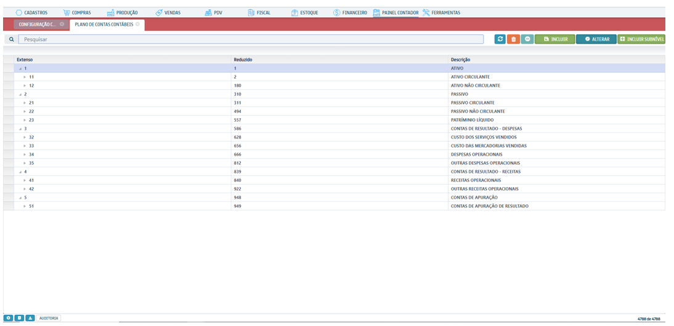This screenshot has height=326, width=674.
Task: Select the PATRÍMINIO LÍQUIDO description cell
Action: point(557,120)
